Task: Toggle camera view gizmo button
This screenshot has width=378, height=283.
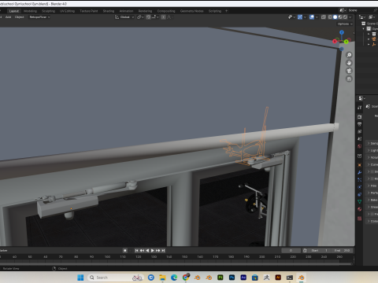Action: tap(349, 71)
